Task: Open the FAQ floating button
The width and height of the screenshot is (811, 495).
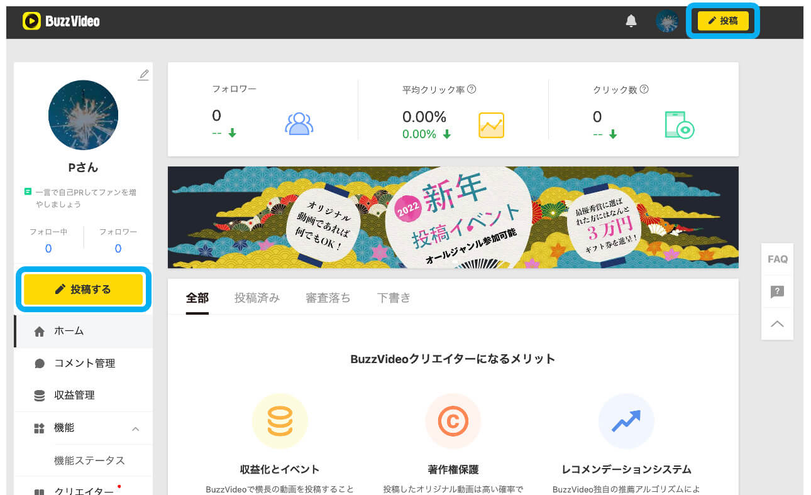Action: (x=777, y=259)
